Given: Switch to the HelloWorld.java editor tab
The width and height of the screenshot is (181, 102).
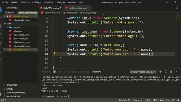Looking at the screenshot, I should (x=51, y=8).
